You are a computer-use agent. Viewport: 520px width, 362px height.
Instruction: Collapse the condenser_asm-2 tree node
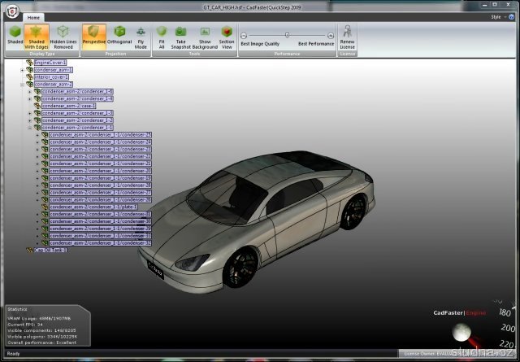point(22,84)
